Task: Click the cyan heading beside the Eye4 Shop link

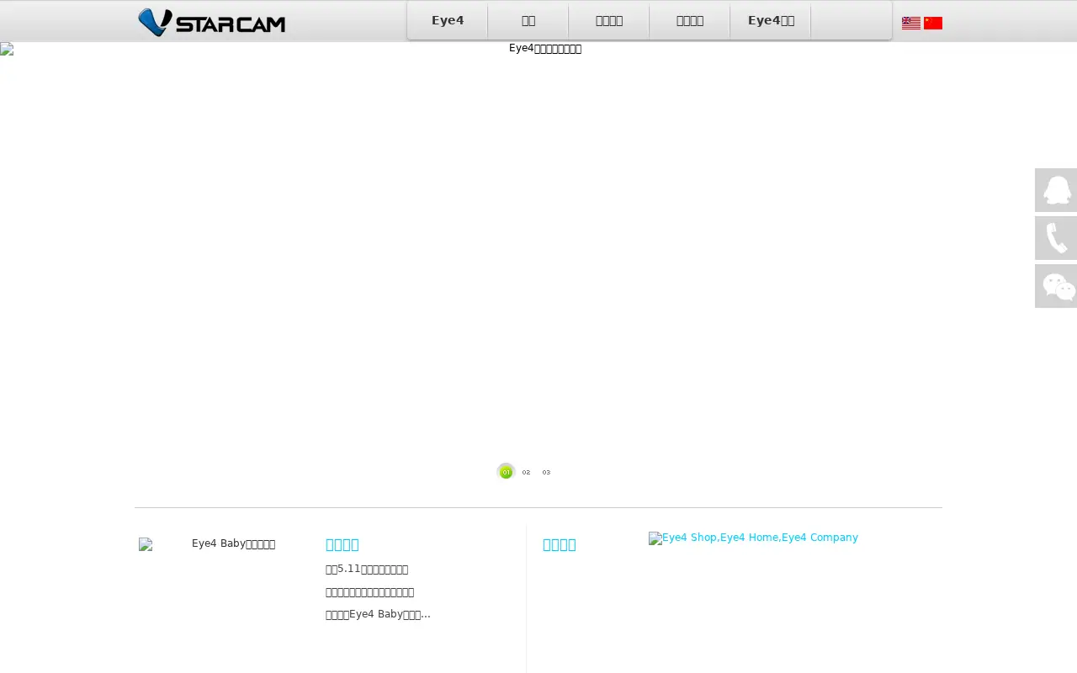Action: click(560, 544)
